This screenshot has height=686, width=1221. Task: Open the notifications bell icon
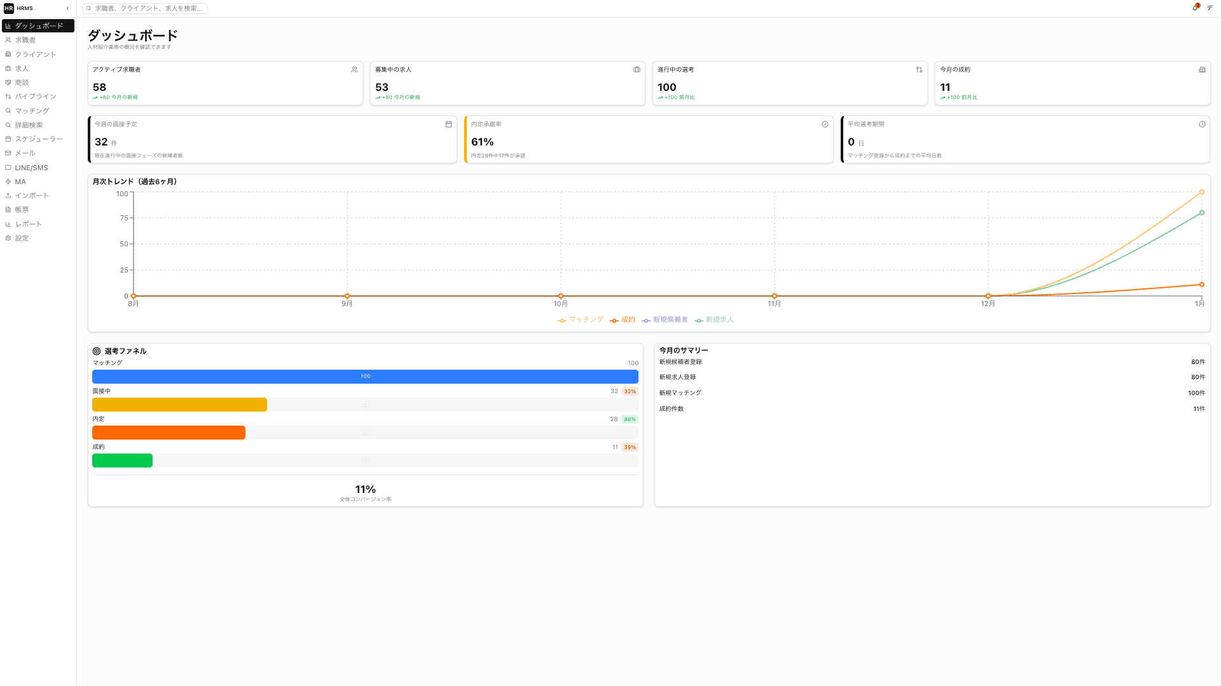click(1195, 8)
